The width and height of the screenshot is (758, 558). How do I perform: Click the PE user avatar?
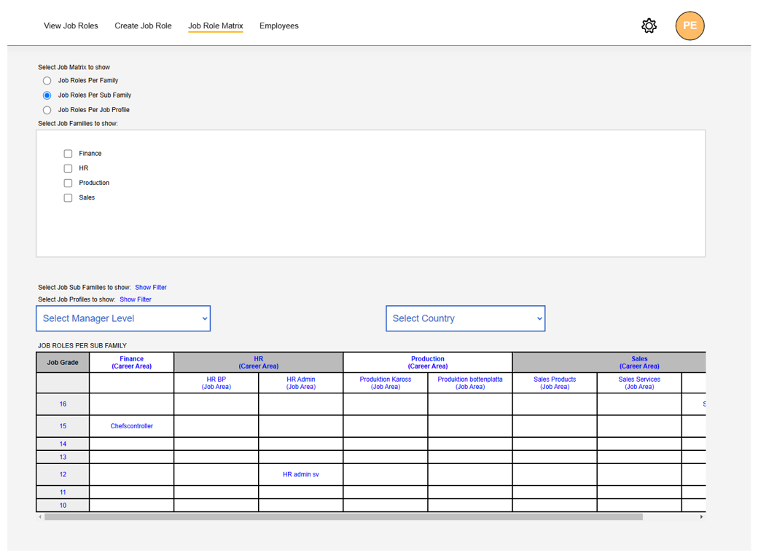pos(689,26)
